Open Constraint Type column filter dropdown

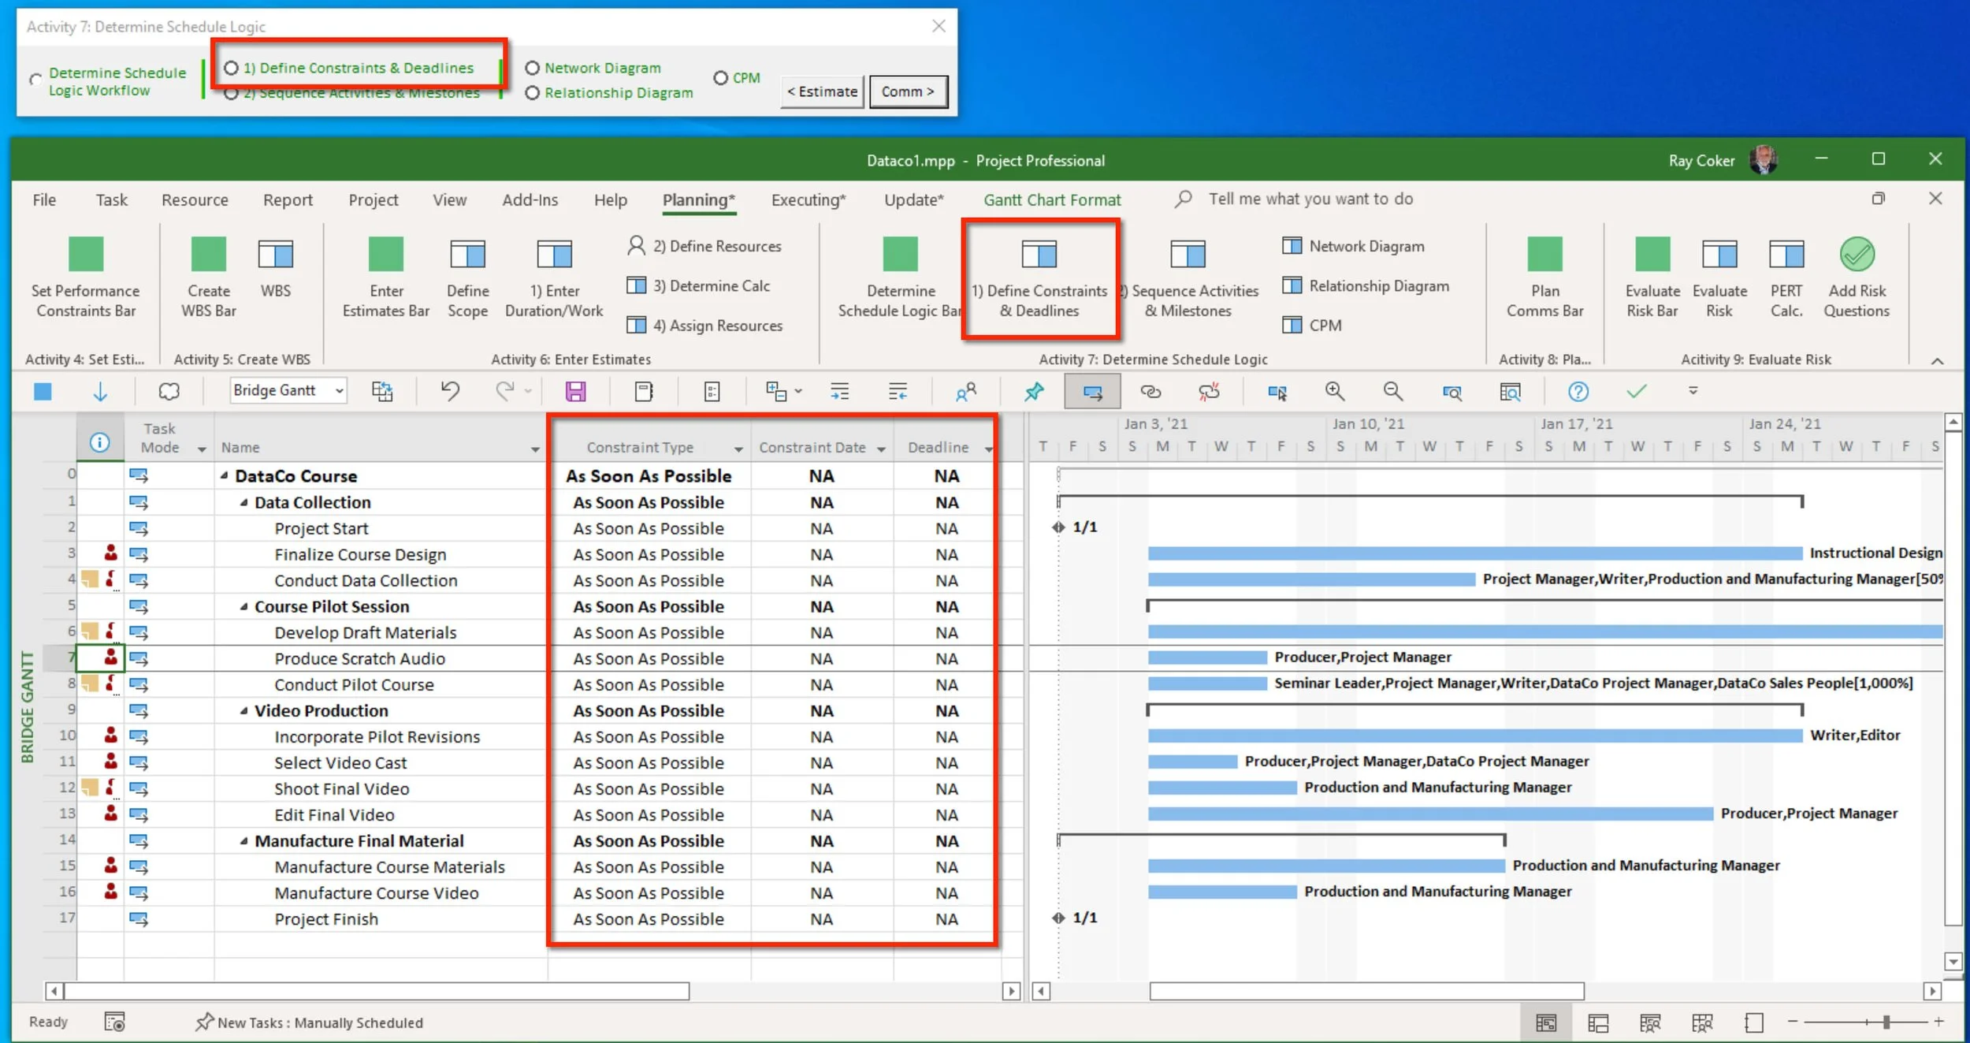pyautogui.click(x=738, y=449)
